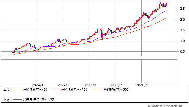Click the gray volume legend line swatch
Screen dimensions: 189x107
(17, 99)
